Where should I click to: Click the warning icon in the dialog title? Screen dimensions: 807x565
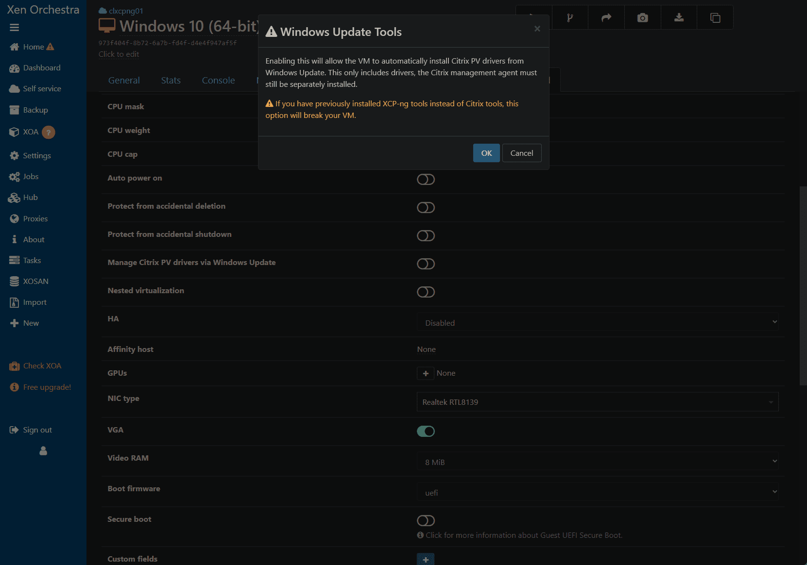point(271,32)
